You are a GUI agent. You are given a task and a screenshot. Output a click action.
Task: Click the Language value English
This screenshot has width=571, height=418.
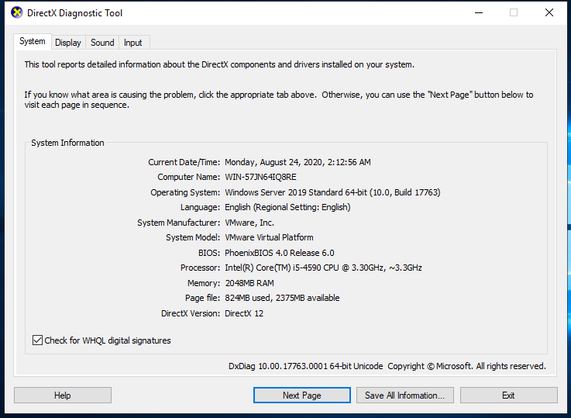pyautogui.click(x=287, y=207)
